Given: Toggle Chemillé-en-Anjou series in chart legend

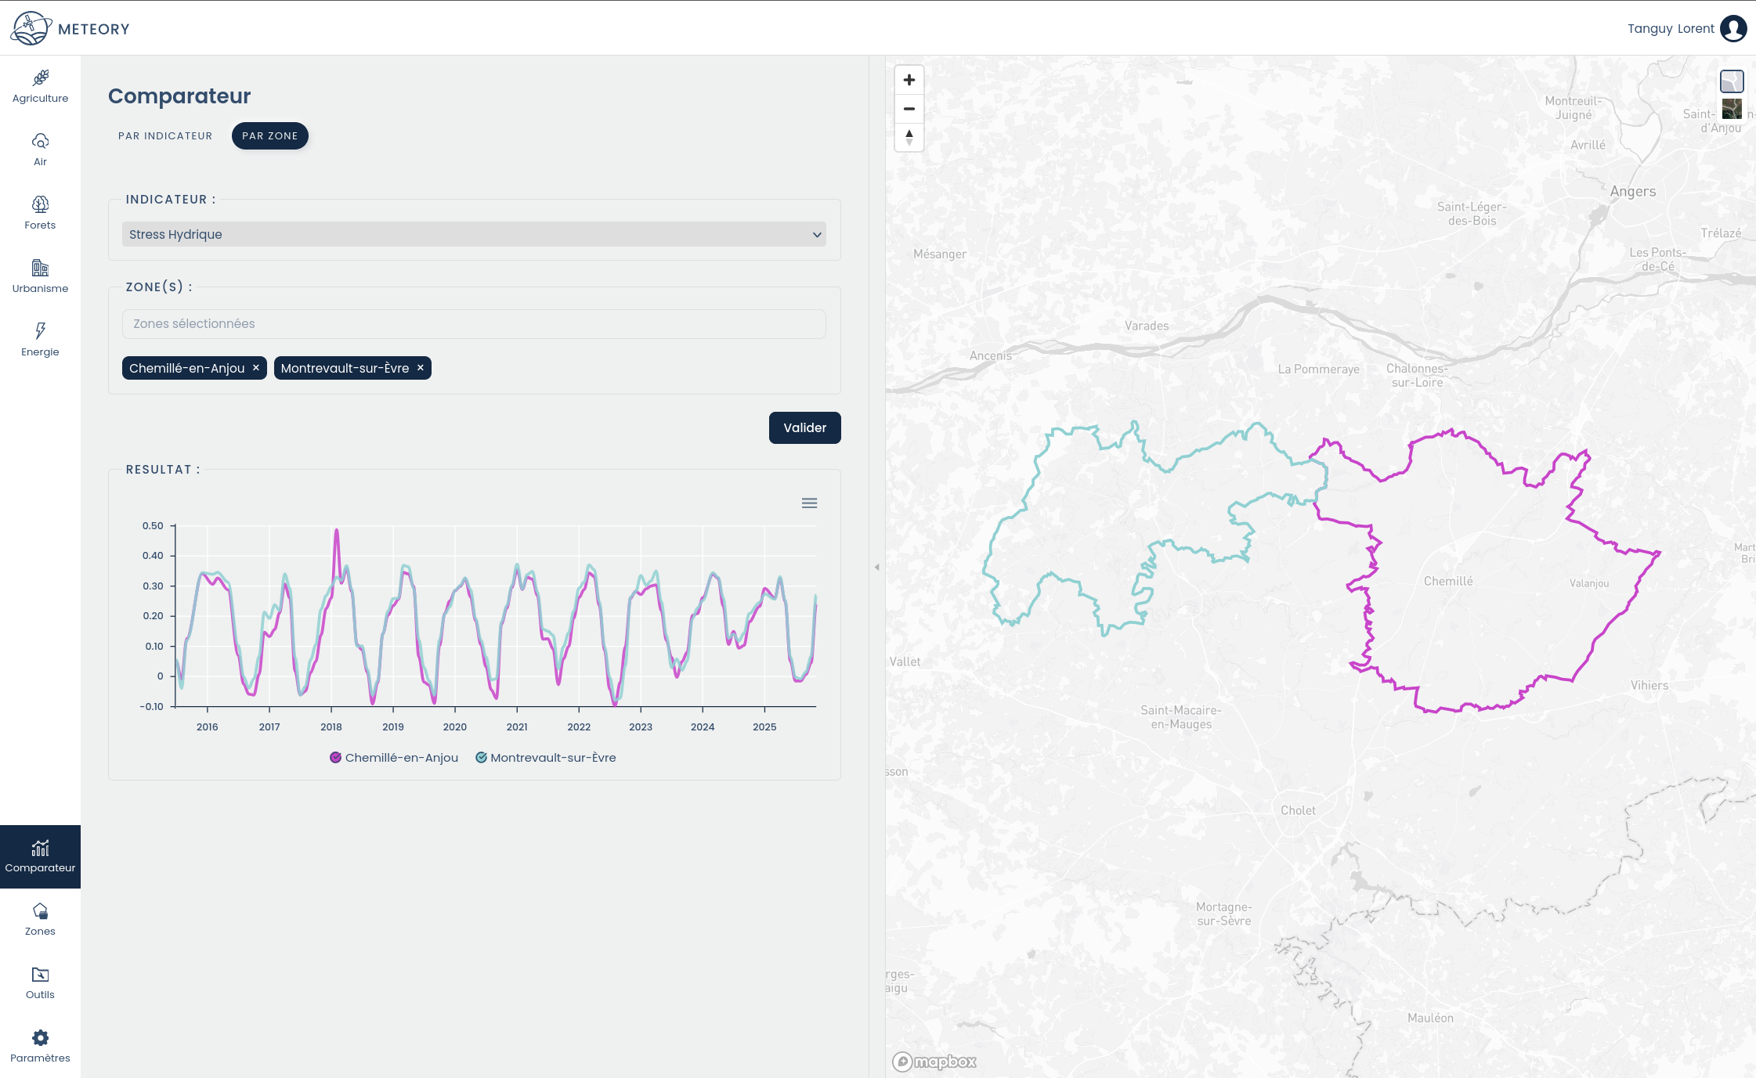Looking at the screenshot, I should pyautogui.click(x=394, y=758).
